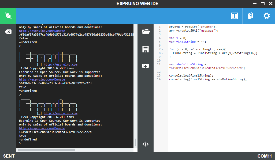Save the current code file

146,49
